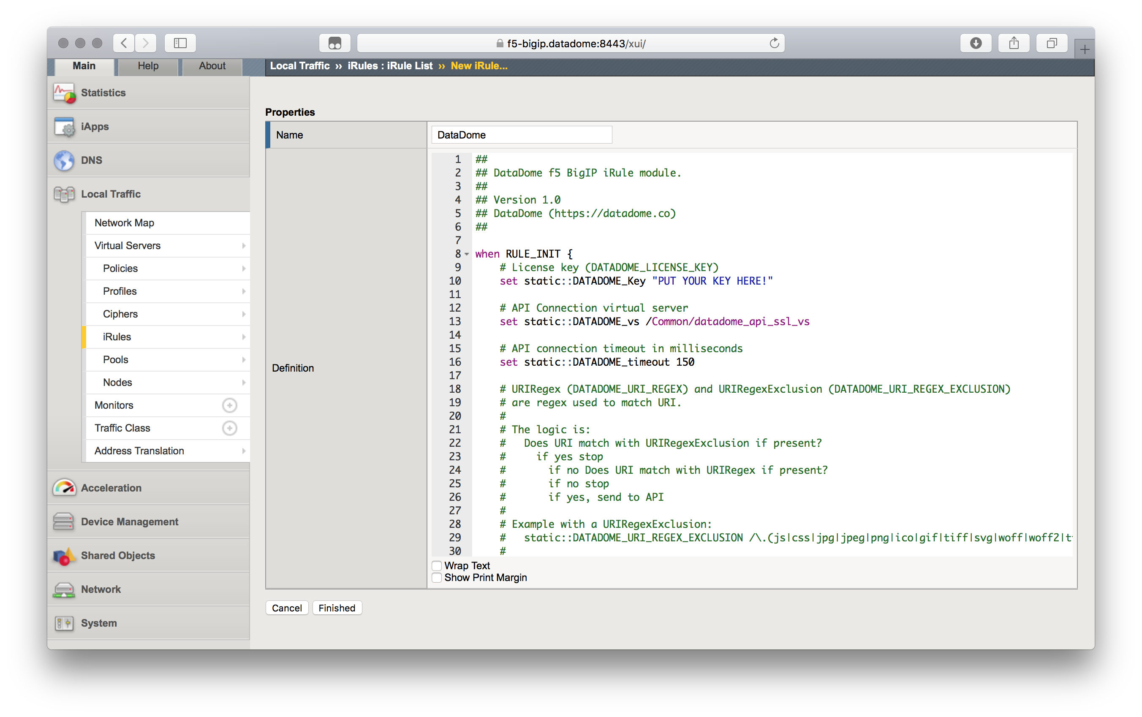Follow iRules : iRule List breadcrumb link
The image size is (1142, 717).
[x=390, y=66]
